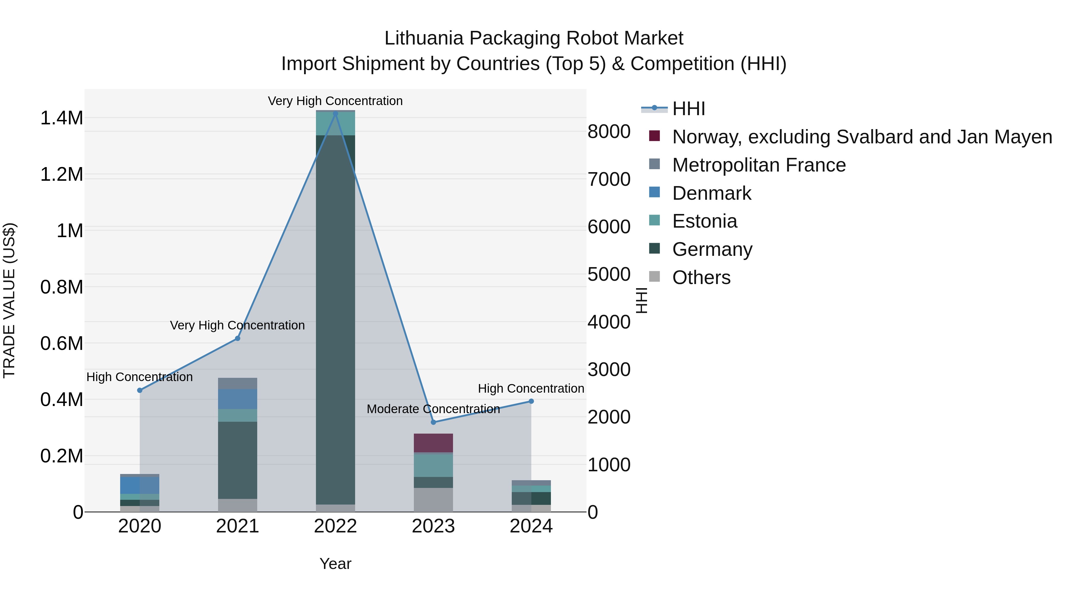Toggle the Germany legend entry

pyautogui.click(x=700, y=249)
